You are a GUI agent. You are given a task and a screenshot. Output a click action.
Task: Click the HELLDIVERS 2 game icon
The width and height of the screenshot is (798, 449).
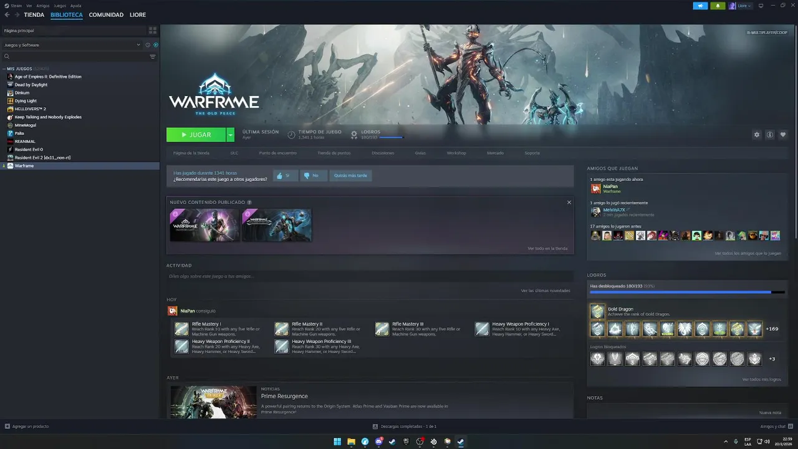pyautogui.click(x=10, y=109)
